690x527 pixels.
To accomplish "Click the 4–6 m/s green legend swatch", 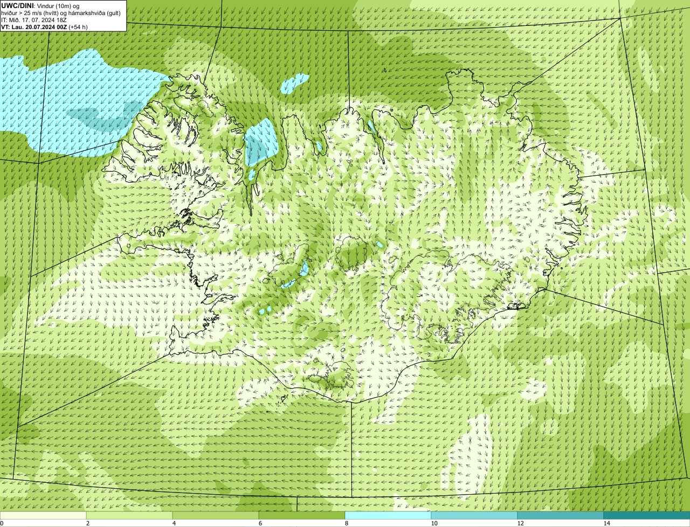I will pyautogui.click(x=216, y=515).
